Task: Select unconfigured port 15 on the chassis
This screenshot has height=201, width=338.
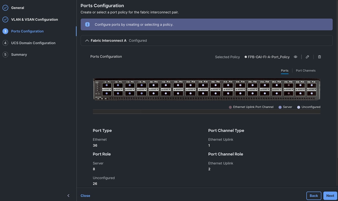Action: [x=191, y=85]
